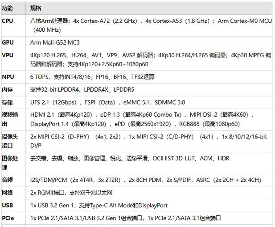Select the GPU row label

point(8,42)
